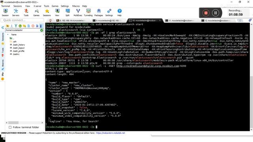Screen dimensions: 253x142
Task: Select the .bash_profile file
Action: click(17, 51)
